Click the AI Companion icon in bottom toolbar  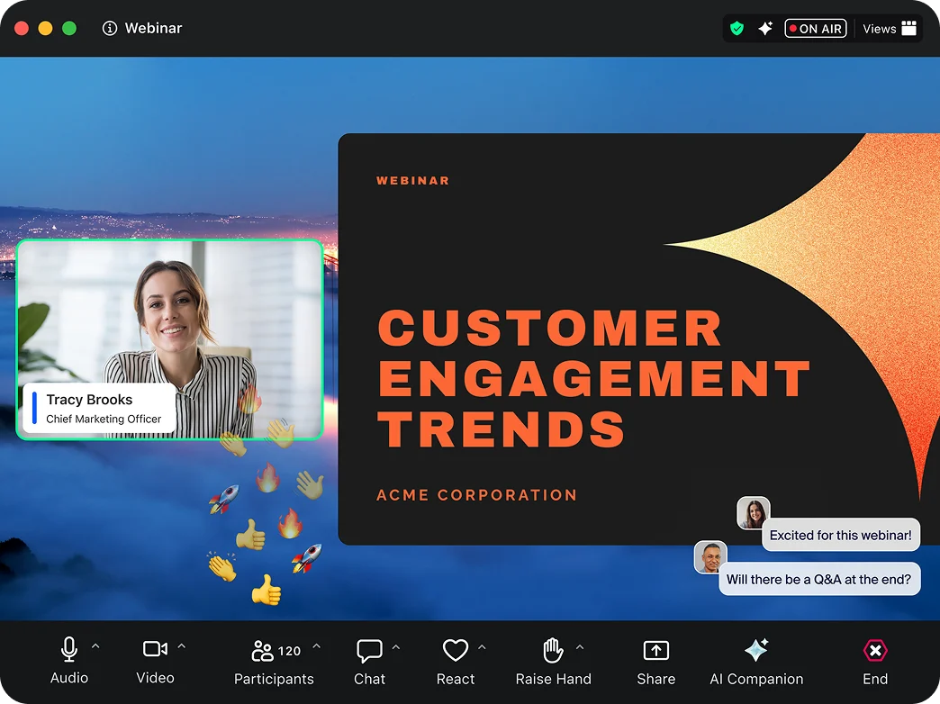tap(756, 649)
